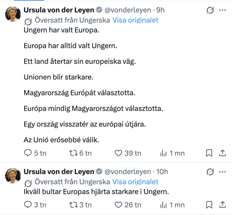Image resolution: width=232 pixels, height=215 pixels.
Task: View analytics of the second tweet
Action: 163,205
